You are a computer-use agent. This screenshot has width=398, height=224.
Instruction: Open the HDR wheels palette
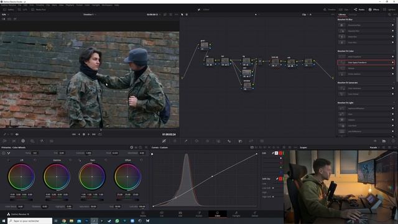click(x=32, y=141)
